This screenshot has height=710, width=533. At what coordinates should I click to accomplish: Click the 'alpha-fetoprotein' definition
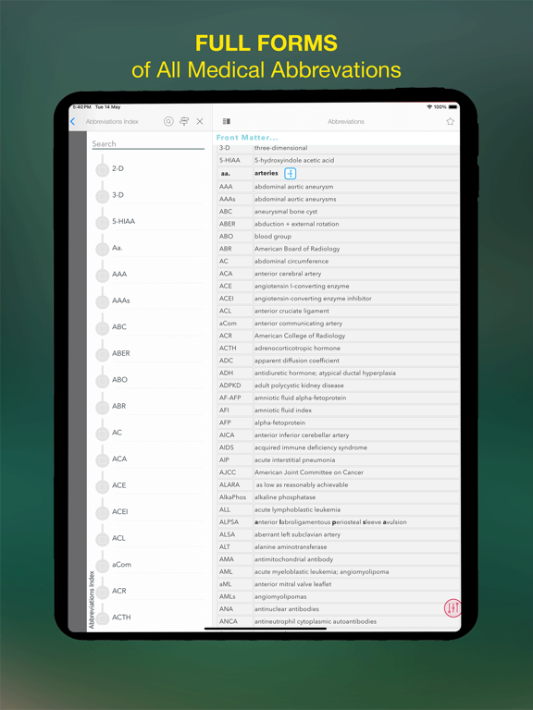click(x=279, y=422)
